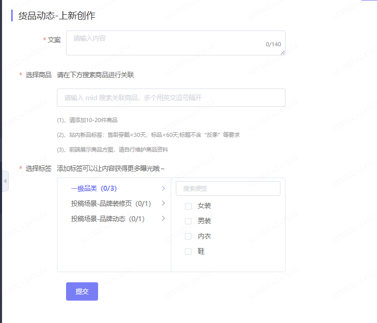Tick the 女装 checkbox box

pyautogui.click(x=188, y=206)
